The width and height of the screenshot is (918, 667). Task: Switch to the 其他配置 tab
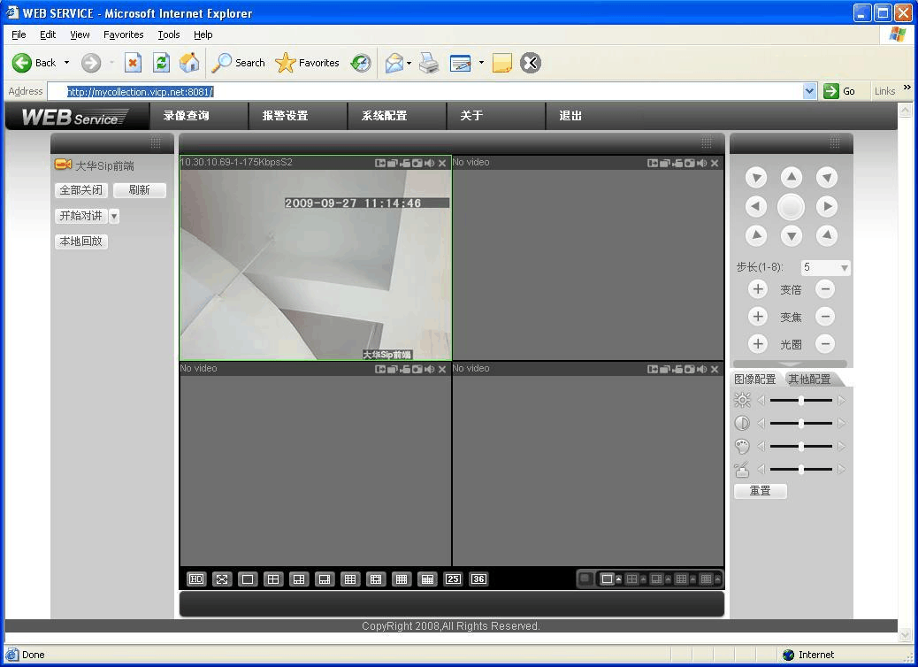click(x=809, y=379)
